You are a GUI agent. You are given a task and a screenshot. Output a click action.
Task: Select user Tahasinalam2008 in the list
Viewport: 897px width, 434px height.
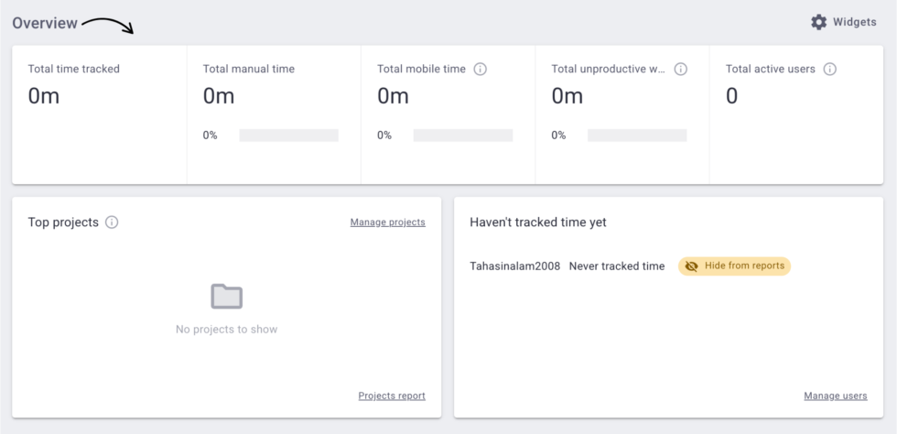tap(514, 266)
